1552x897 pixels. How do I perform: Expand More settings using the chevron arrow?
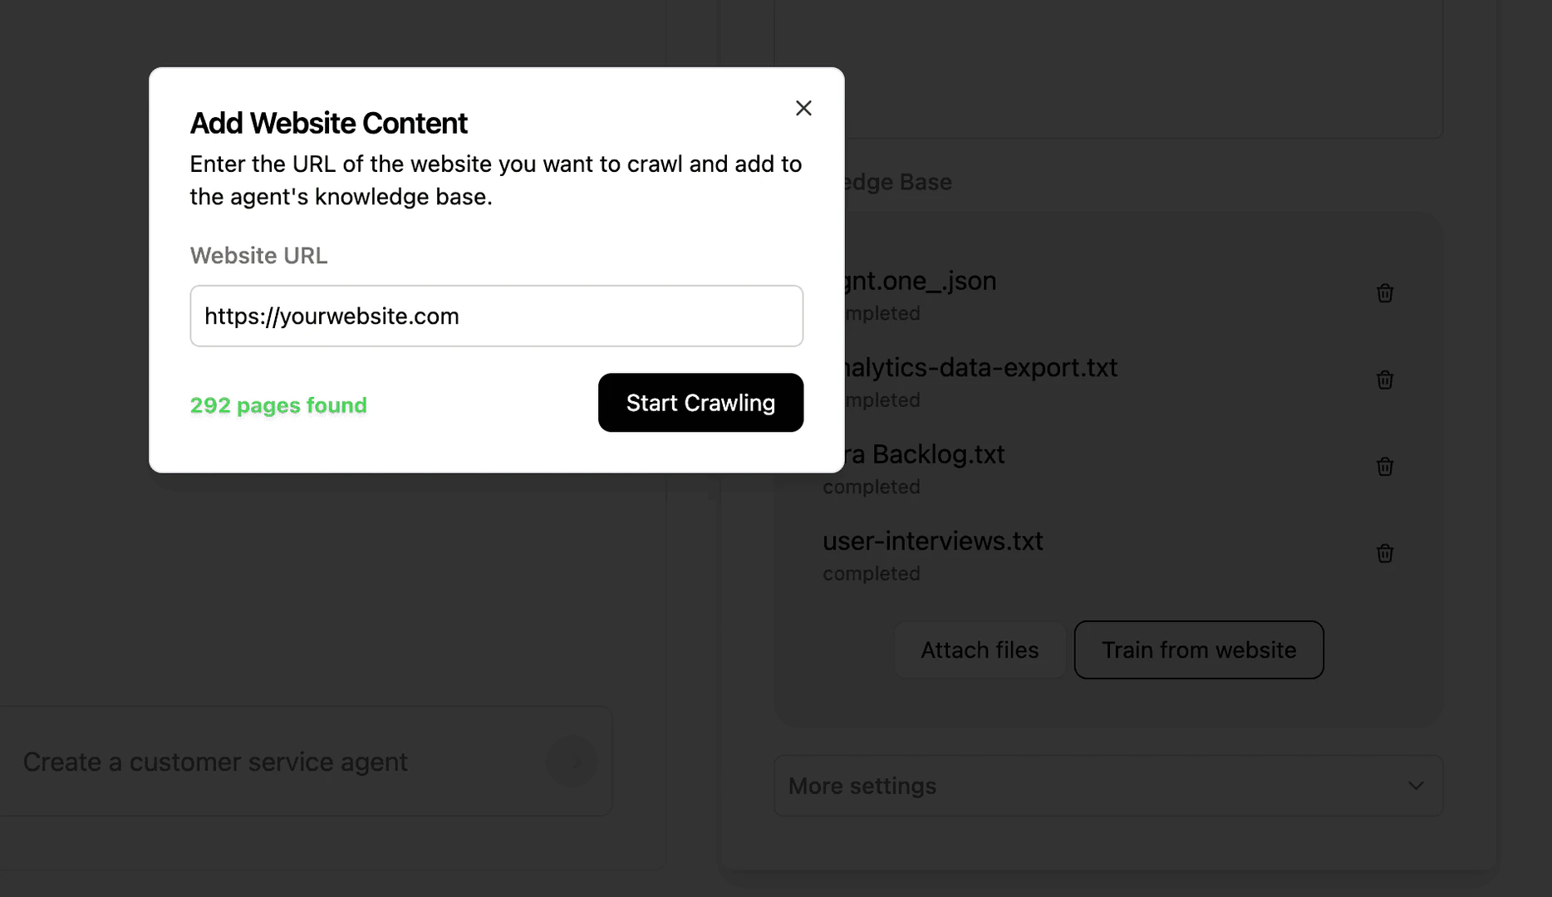[x=1416, y=786]
